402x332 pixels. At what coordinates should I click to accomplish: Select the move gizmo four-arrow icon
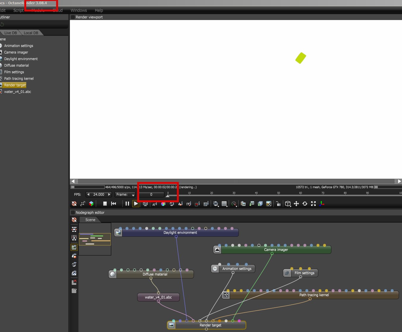click(x=296, y=204)
